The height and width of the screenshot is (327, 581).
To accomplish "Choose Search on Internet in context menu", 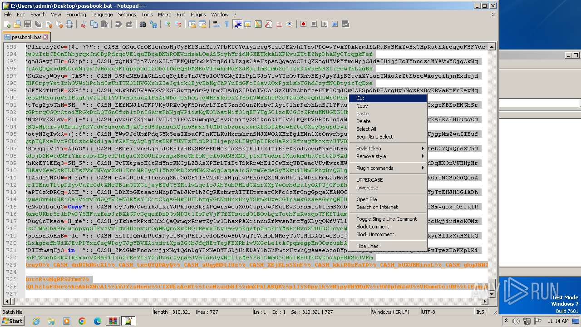I will click(x=377, y=207).
